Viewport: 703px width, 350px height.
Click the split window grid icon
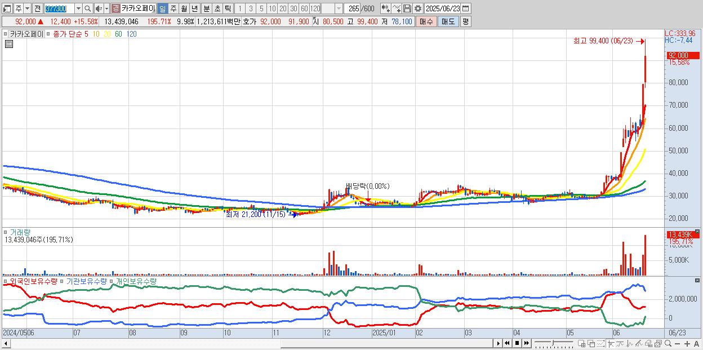(x=582, y=343)
